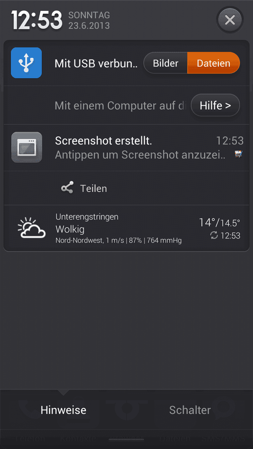Switch to the Schalter tab
The height and width of the screenshot is (449, 253).
coord(190,410)
